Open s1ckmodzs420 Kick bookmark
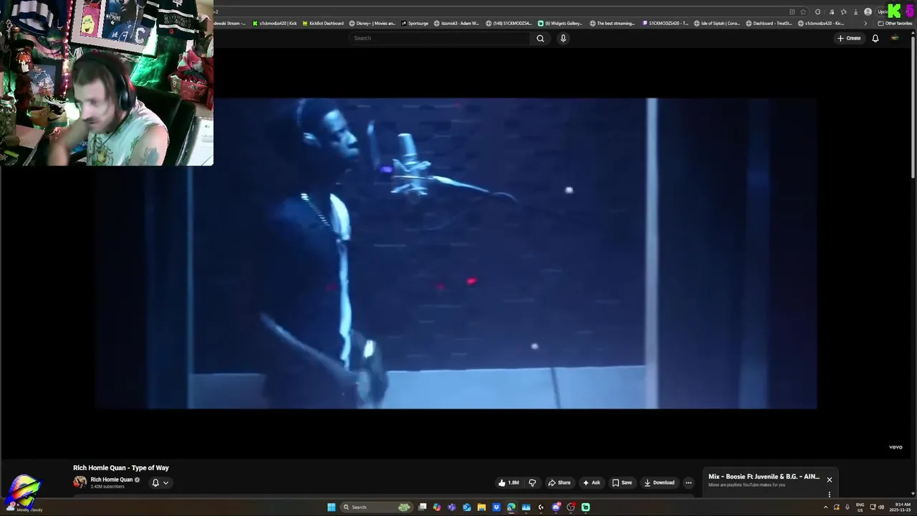917x516 pixels. (274, 23)
